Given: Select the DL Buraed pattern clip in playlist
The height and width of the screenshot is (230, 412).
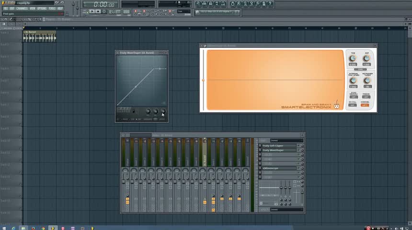Looking at the screenshot, I should [x=39, y=37].
